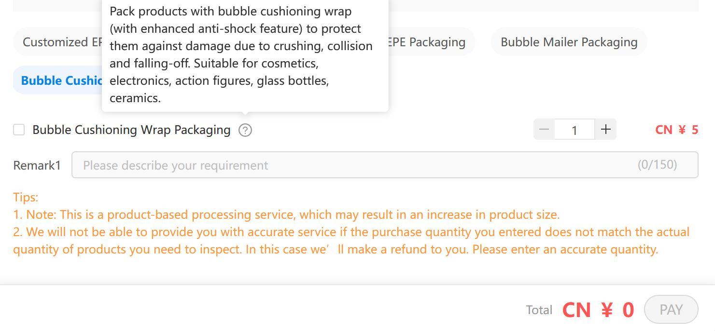Viewport: 715px width, 331px height.
Task: Switch to the EPE Packaging tab
Action: 430,42
